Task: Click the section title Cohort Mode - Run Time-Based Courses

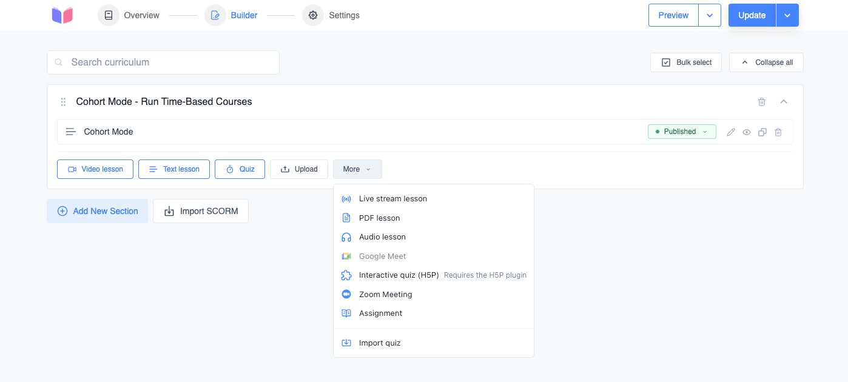Action: pos(164,102)
